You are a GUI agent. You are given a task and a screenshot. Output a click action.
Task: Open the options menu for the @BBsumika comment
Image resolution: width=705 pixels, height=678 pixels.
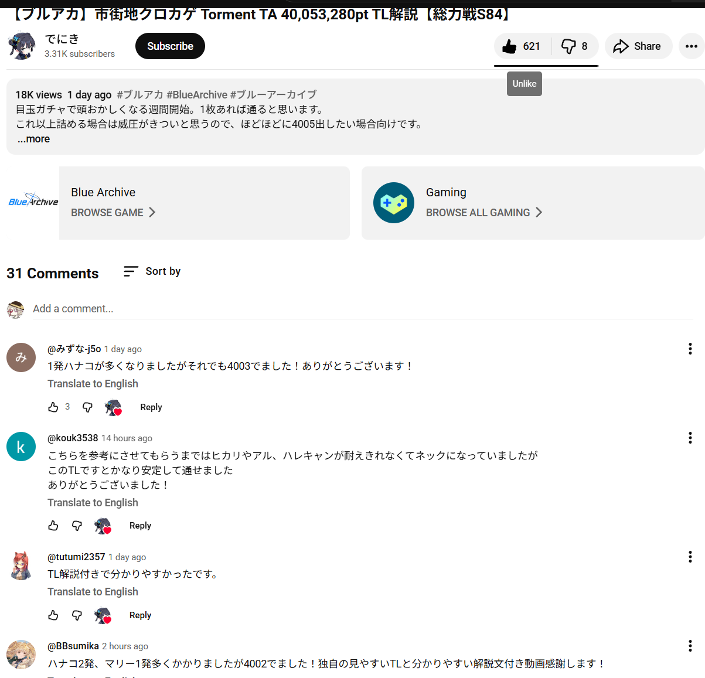tap(690, 646)
